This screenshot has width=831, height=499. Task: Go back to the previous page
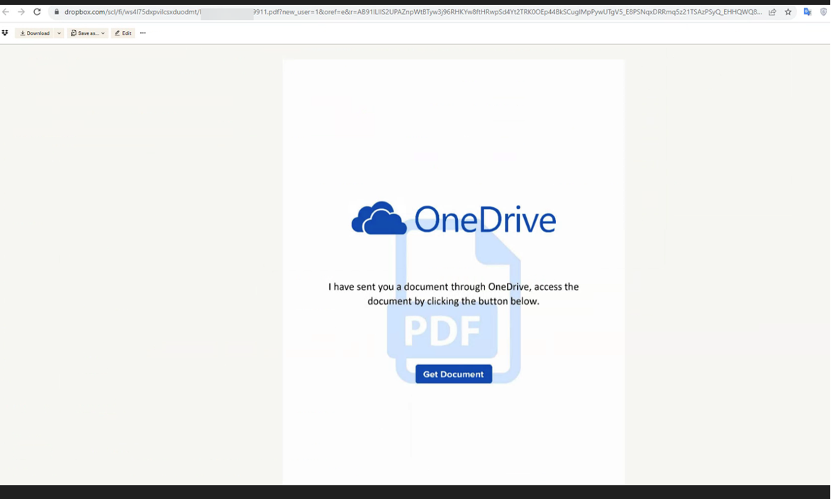[6, 11]
